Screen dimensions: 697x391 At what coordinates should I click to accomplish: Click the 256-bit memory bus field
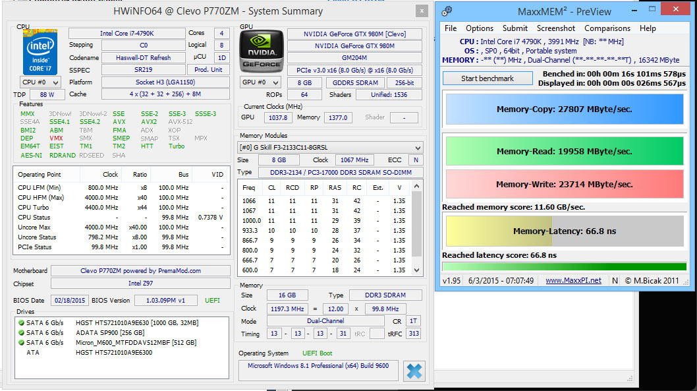[x=404, y=82]
